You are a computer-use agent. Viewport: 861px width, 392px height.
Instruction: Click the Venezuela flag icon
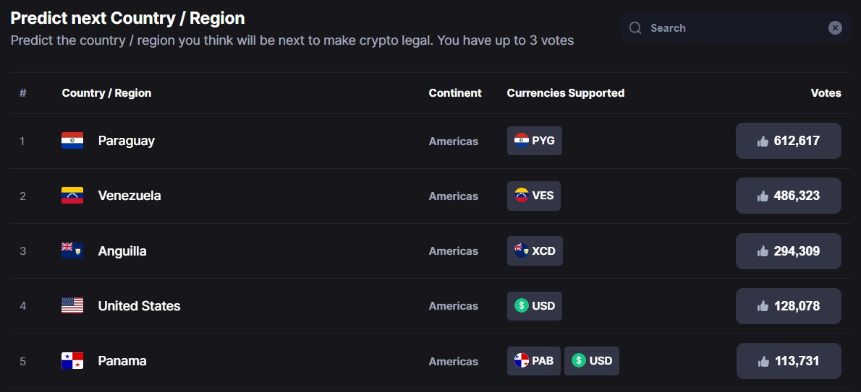(x=72, y=196)
